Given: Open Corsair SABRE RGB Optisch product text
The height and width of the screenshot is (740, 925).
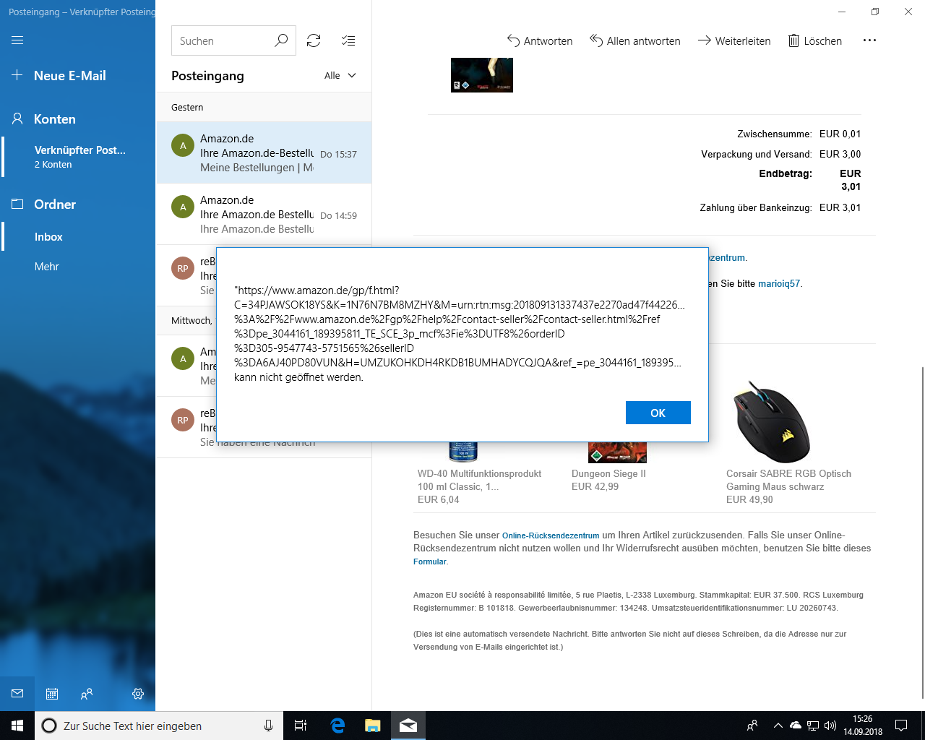Looking at the screenshot, I should click(788, 481).
